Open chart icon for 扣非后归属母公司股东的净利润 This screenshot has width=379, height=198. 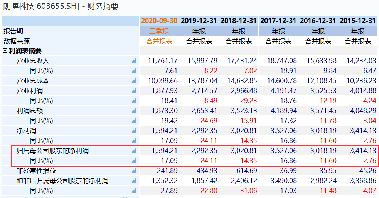(134, 181)
